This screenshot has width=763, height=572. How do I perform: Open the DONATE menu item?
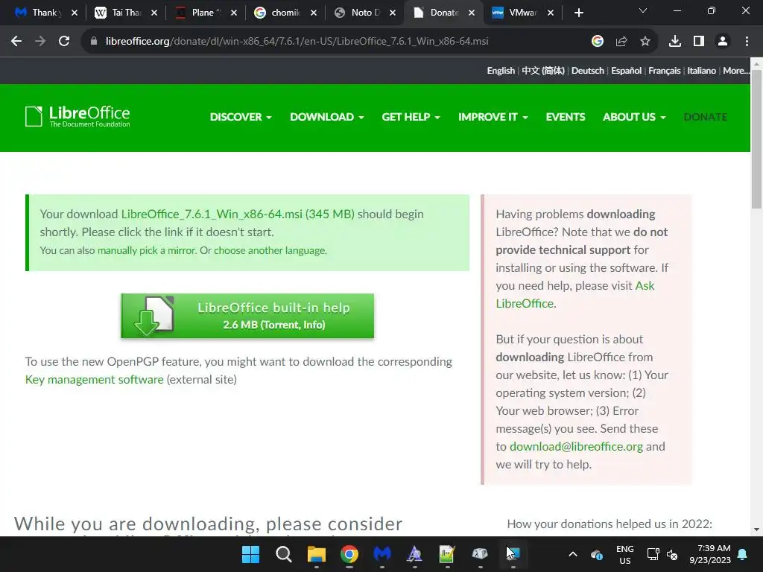coord(706,117)
